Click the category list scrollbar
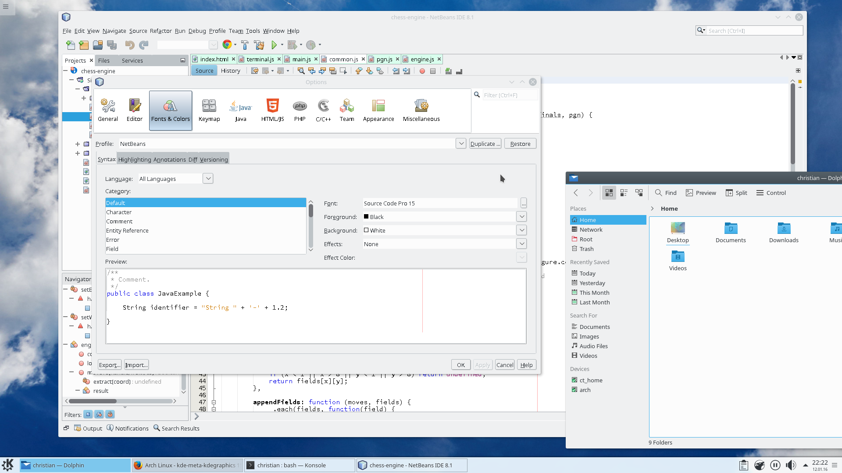Image resolution: width=842 pixels, height=473 pixels. click(x=311, y=226)
